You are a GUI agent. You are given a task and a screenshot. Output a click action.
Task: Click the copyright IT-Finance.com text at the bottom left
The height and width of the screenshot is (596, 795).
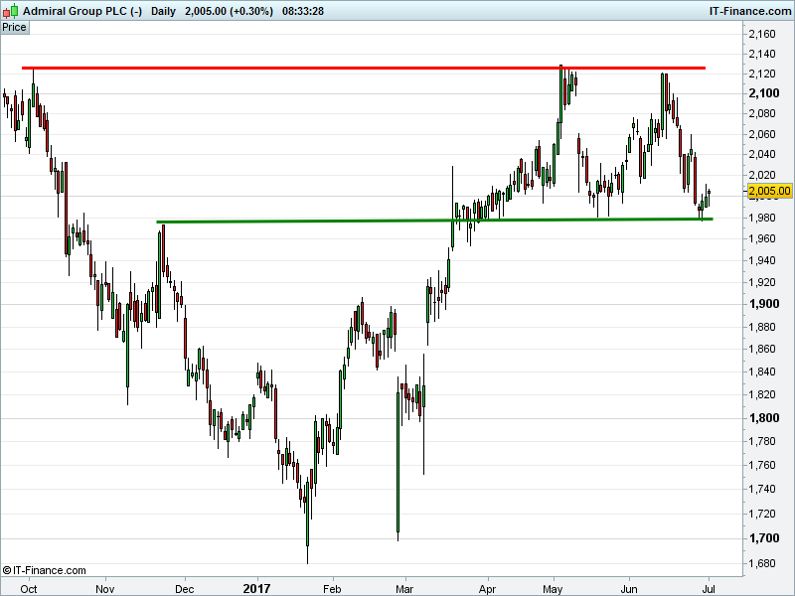[44, 570]
